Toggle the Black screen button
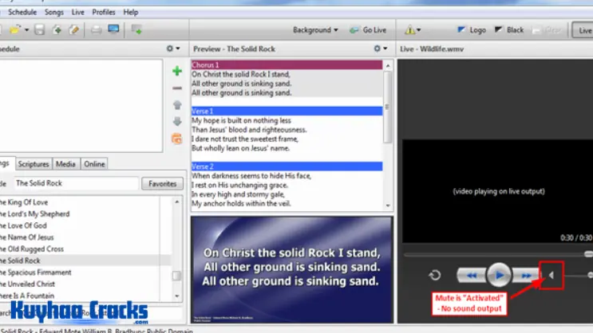The height and width of the screenshot is (333, 593). [x=509, y=30]
